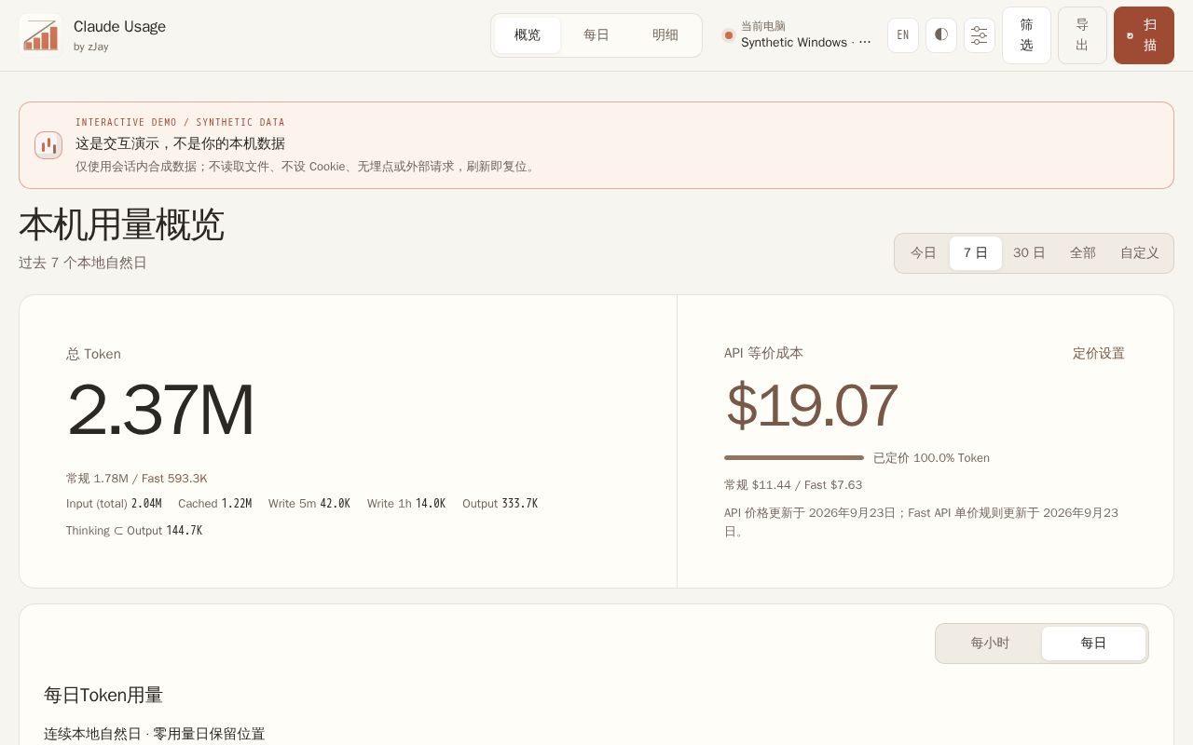Select the 全部 time range
Viewport: 1193px width, 745px height.
tap(1083, 253)
